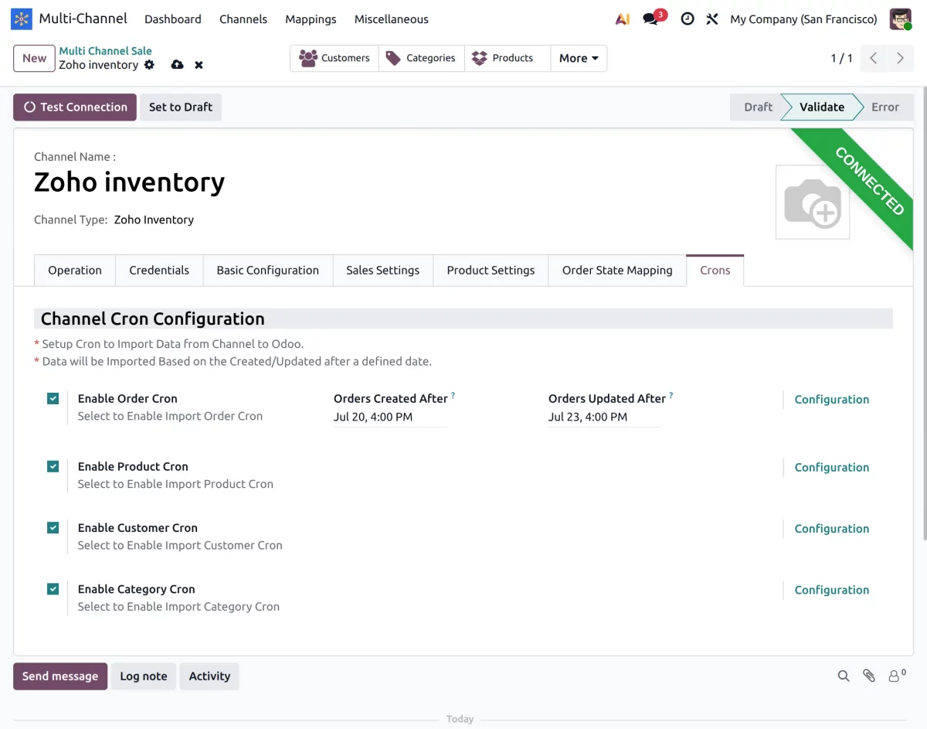
Task: Go to previous record arrow
Action: click(873, 58)
